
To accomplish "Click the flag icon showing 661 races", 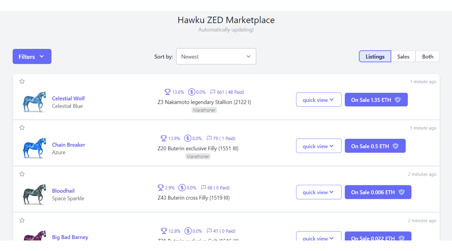I will [213, 92].
